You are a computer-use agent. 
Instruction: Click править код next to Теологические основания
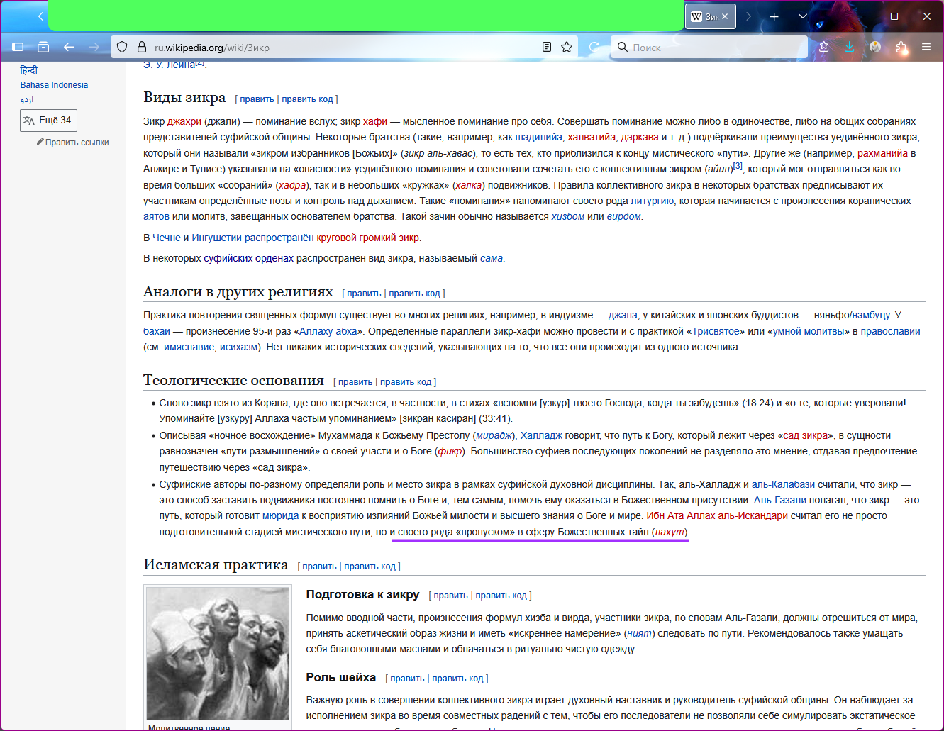click(406, 382)
